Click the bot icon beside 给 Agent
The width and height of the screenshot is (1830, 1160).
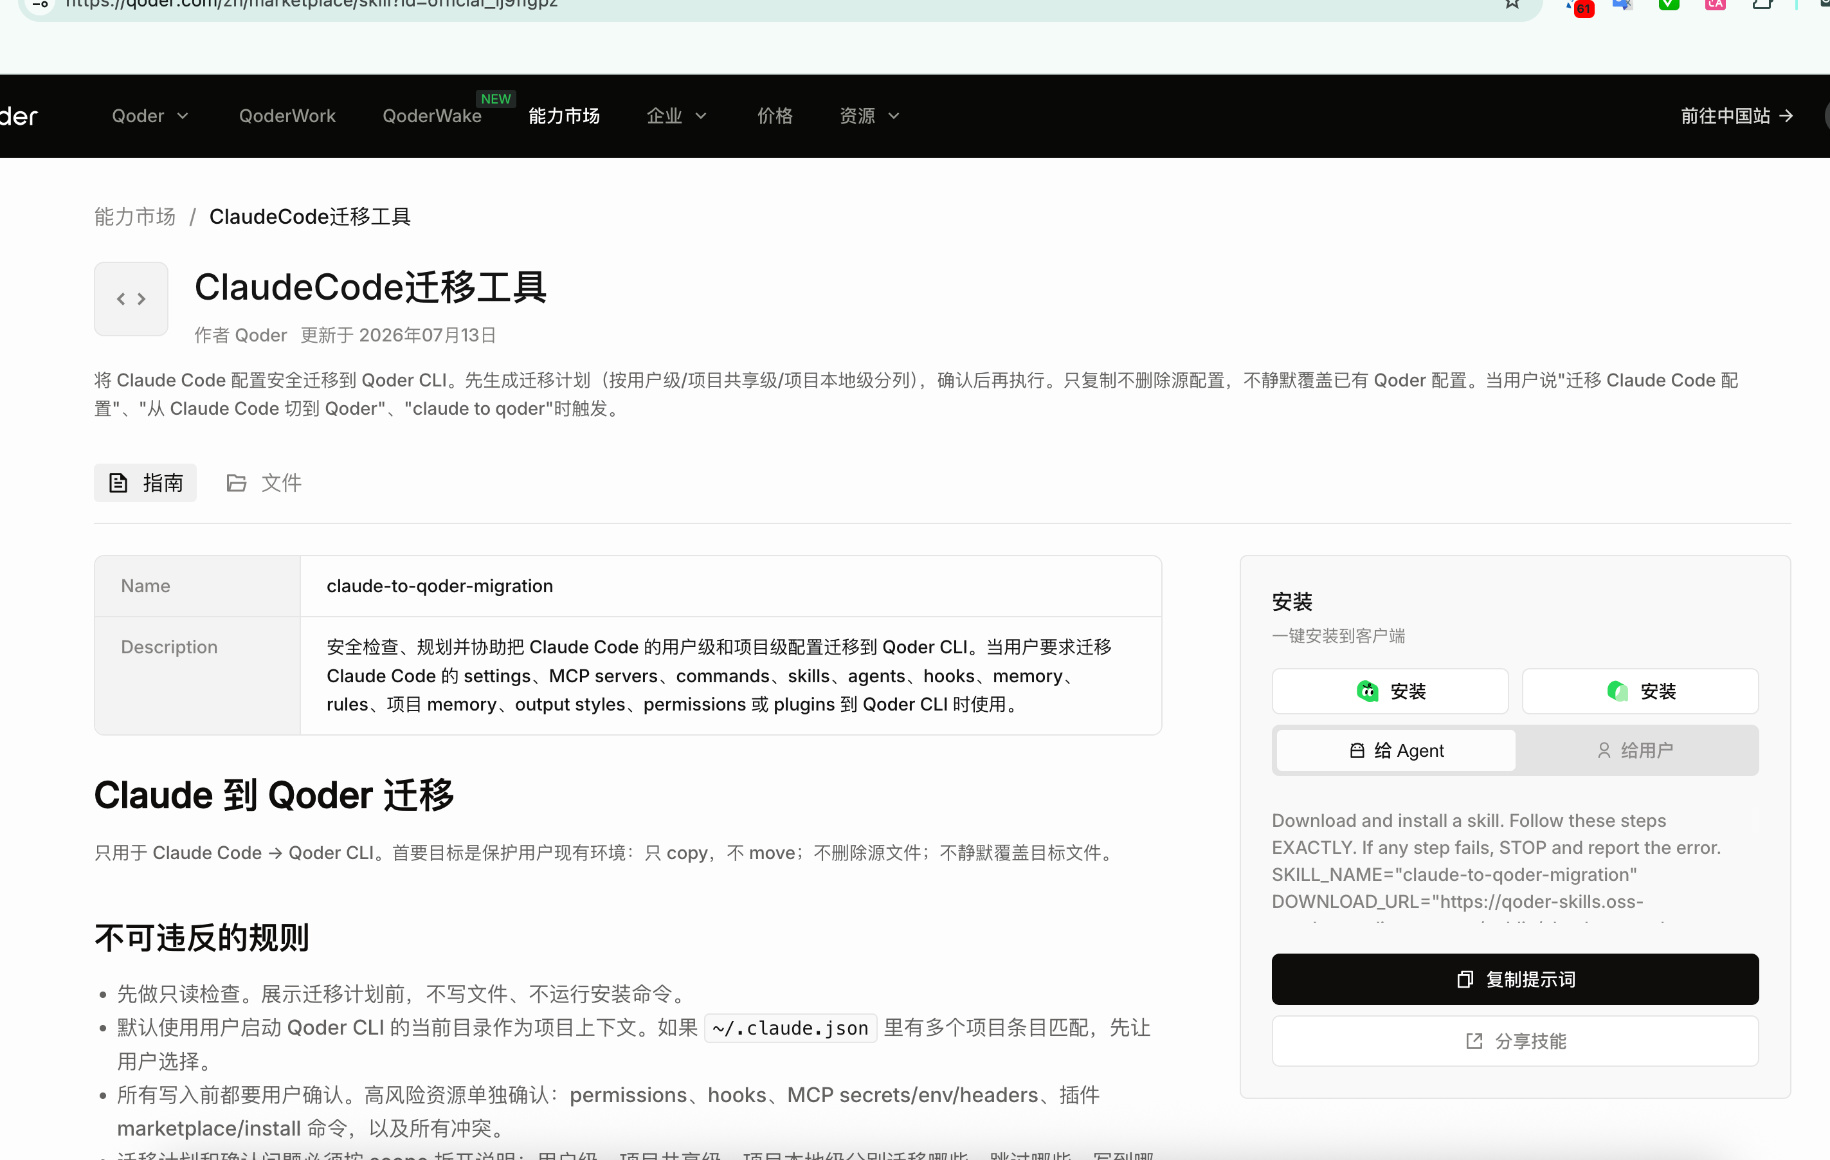(1357, 750)
